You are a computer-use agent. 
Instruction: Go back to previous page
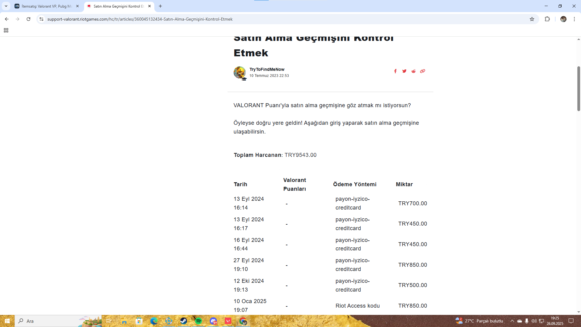pos(7,19)
